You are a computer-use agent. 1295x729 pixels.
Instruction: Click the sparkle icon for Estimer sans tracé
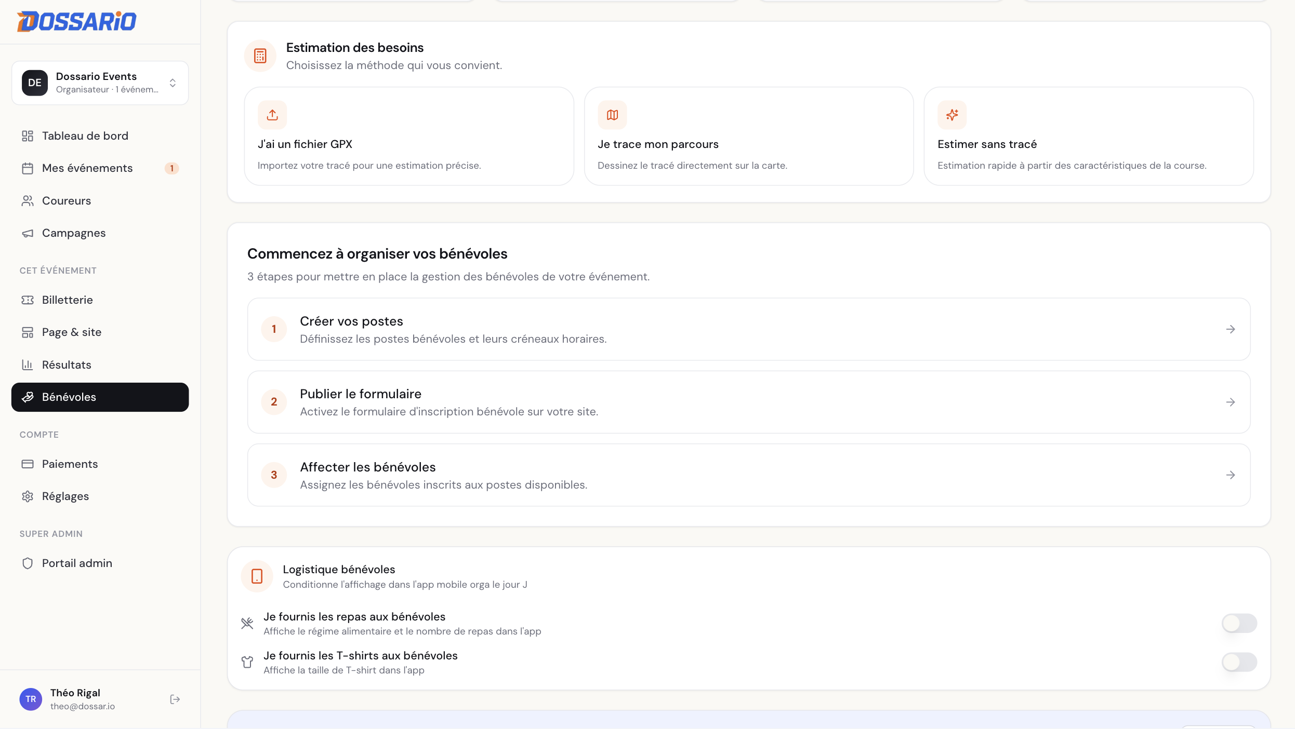tap(952, 115)
